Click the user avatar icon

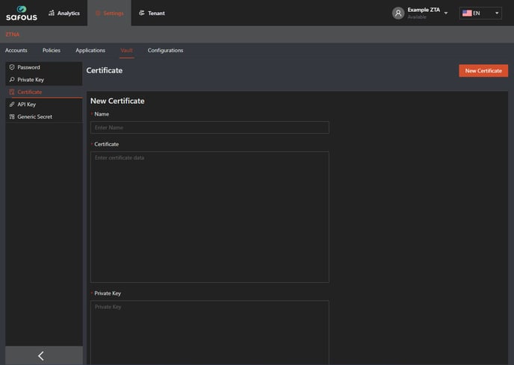point(398,13)
